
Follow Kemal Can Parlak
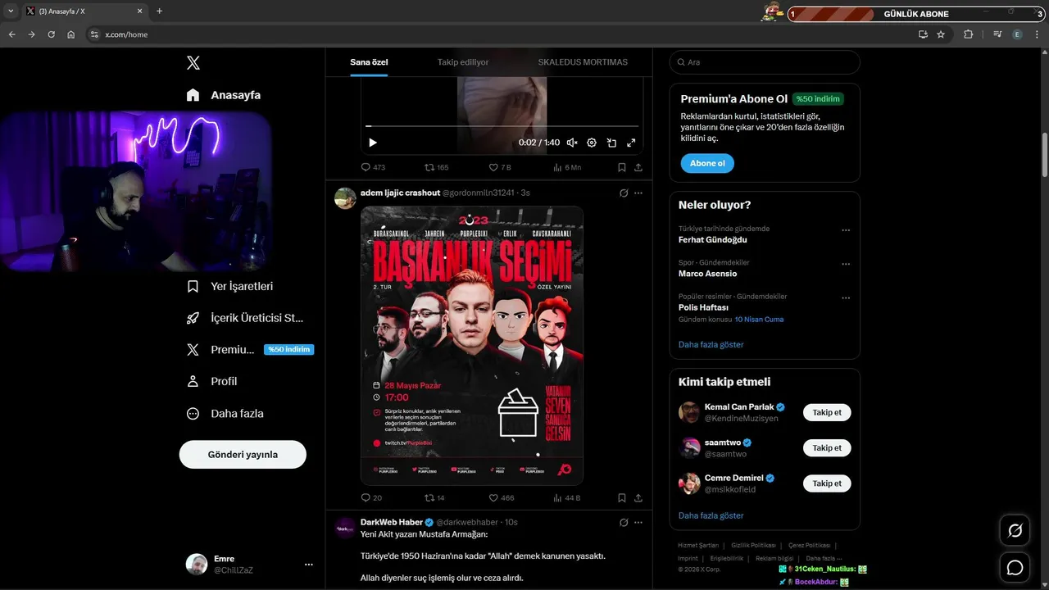[827, 412]
